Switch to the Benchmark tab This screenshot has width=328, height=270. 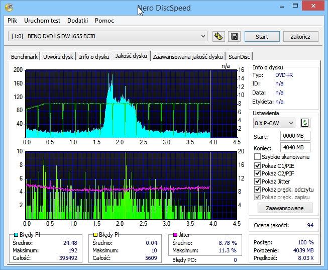(x=24, y=57)
